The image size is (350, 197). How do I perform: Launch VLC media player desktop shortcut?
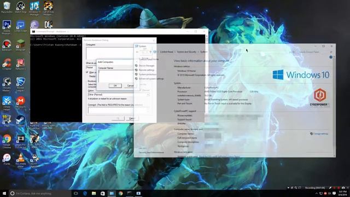[21, 160]
